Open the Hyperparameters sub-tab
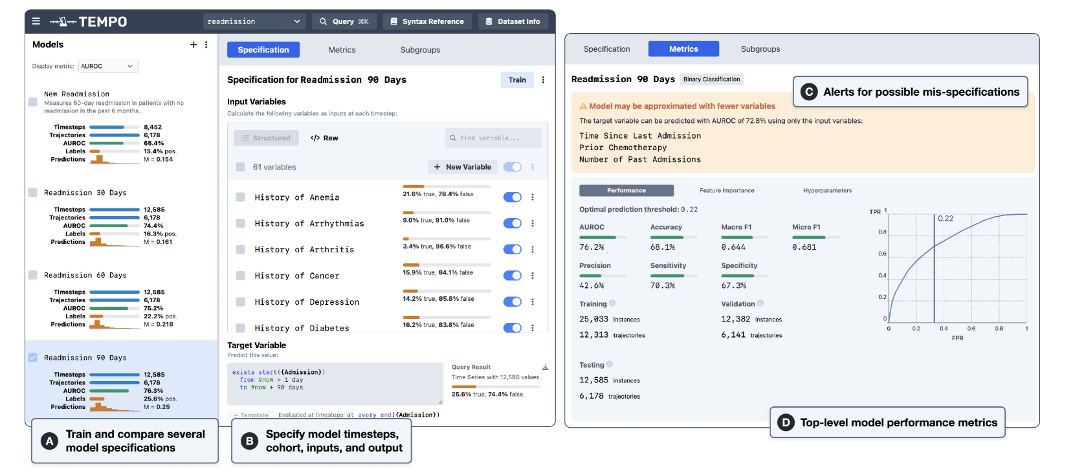Viewport: 1075px width, 473px height. coord(827,190)
